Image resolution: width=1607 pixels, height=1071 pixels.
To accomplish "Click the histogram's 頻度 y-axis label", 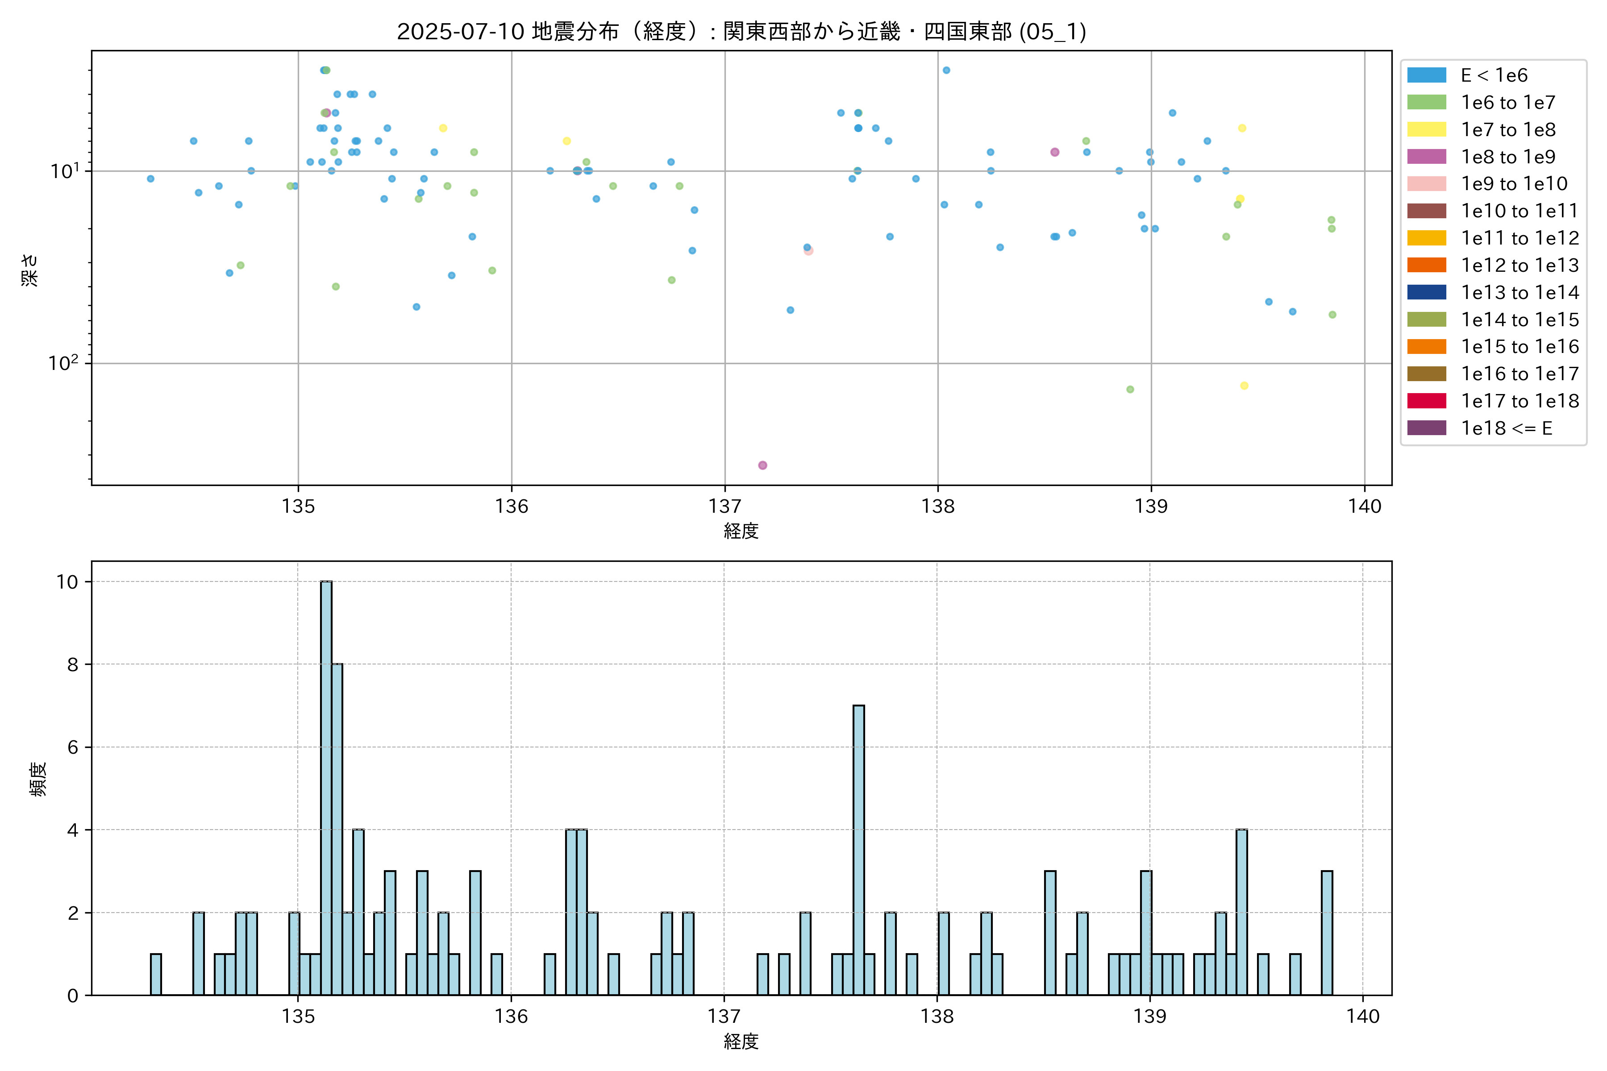I will 38,779.
